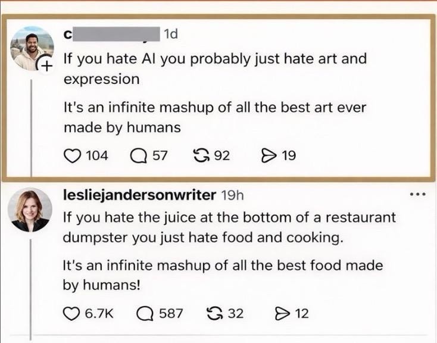
Task: Open lesliejandersonwriter's profile from the username
Action: 140,195
